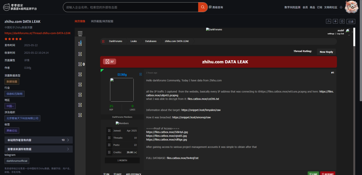
Task: Click l33tfg's broken avatar image
Action: point(122,90)
